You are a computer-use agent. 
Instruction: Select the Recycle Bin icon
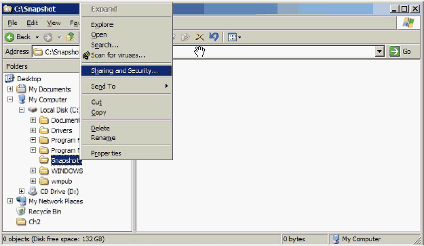click(21, 211)
